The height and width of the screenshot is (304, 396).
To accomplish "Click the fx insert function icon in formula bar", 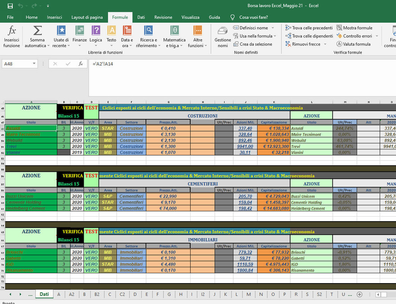I will (x=81, y=64).
